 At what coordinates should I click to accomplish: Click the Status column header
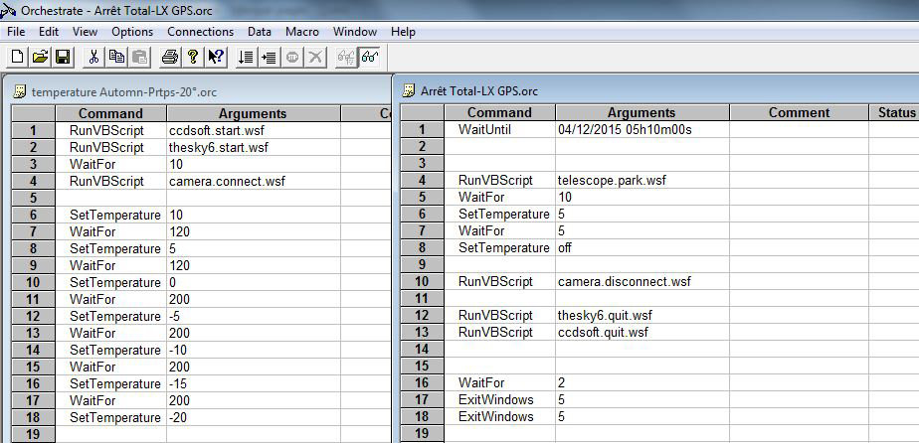(x=894, y=112)
